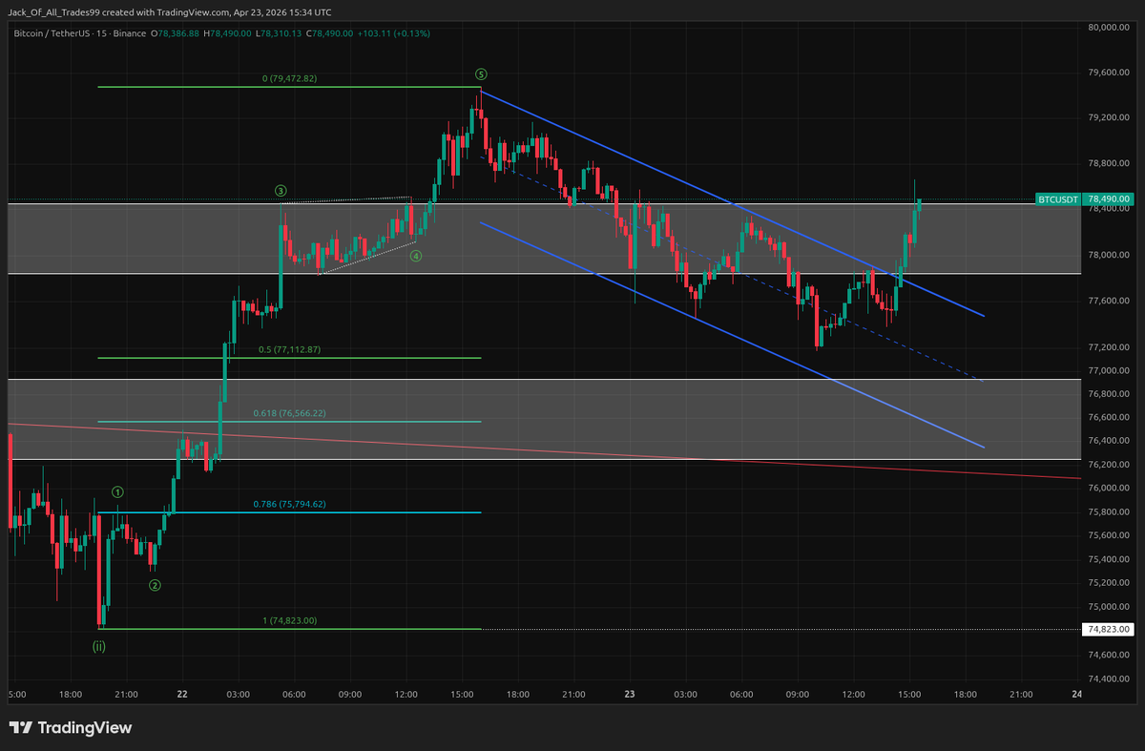The image size is (1145, 751).
Task: Click the circled wave 2 label
Action: (x=155, y=585)
